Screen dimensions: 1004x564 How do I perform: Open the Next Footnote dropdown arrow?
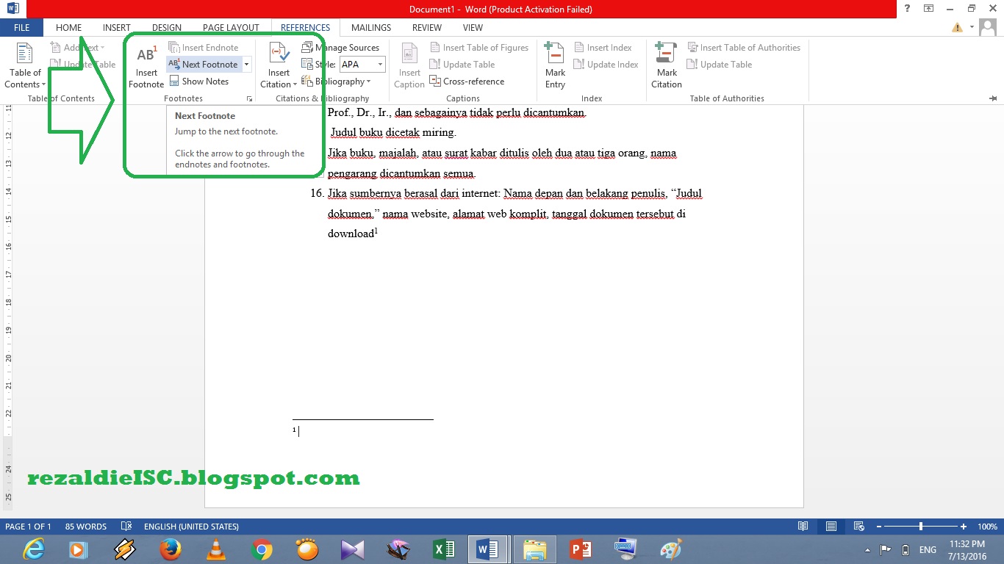(247, 65)
